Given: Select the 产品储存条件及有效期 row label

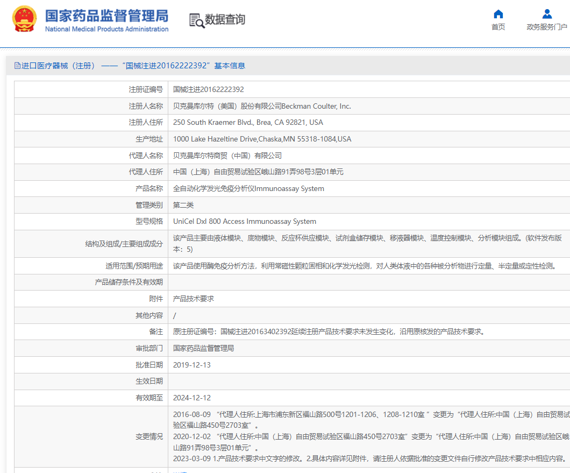Looking at the screenshot, I should [x=129, y=282].
